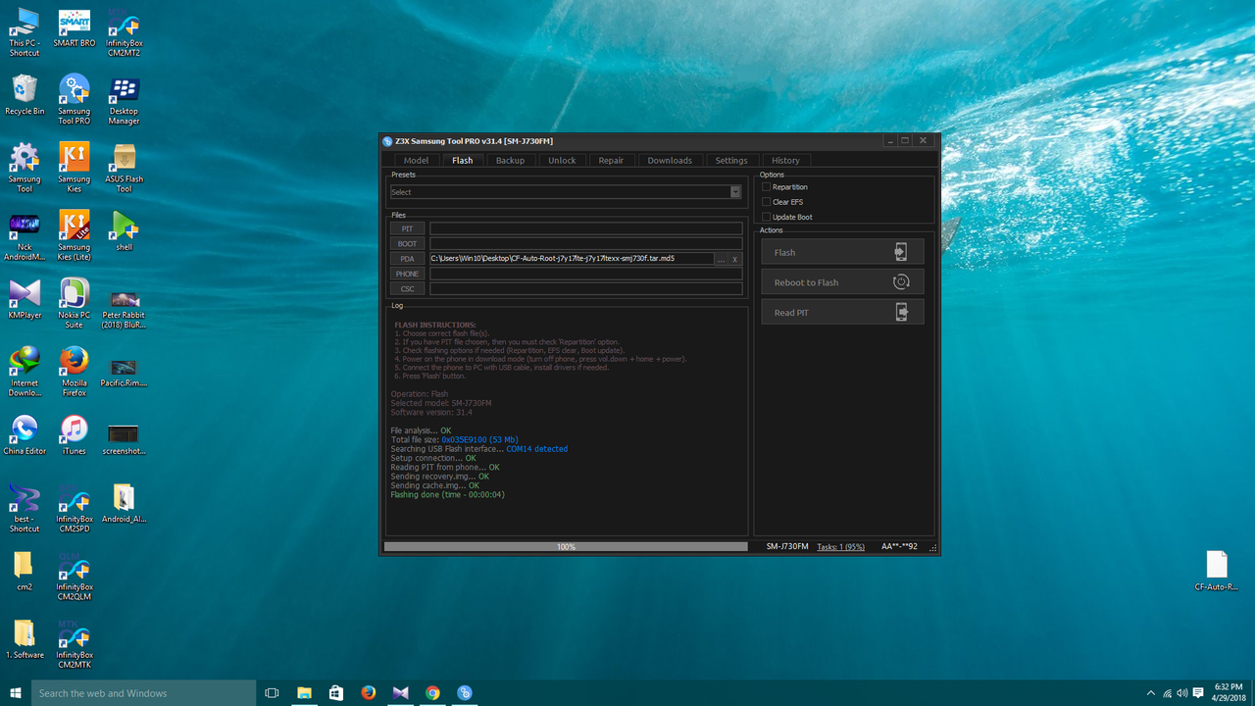Click the Reboot to Flash button
The width and height of the screenshot is (1255, 706).
coord(842,282)
